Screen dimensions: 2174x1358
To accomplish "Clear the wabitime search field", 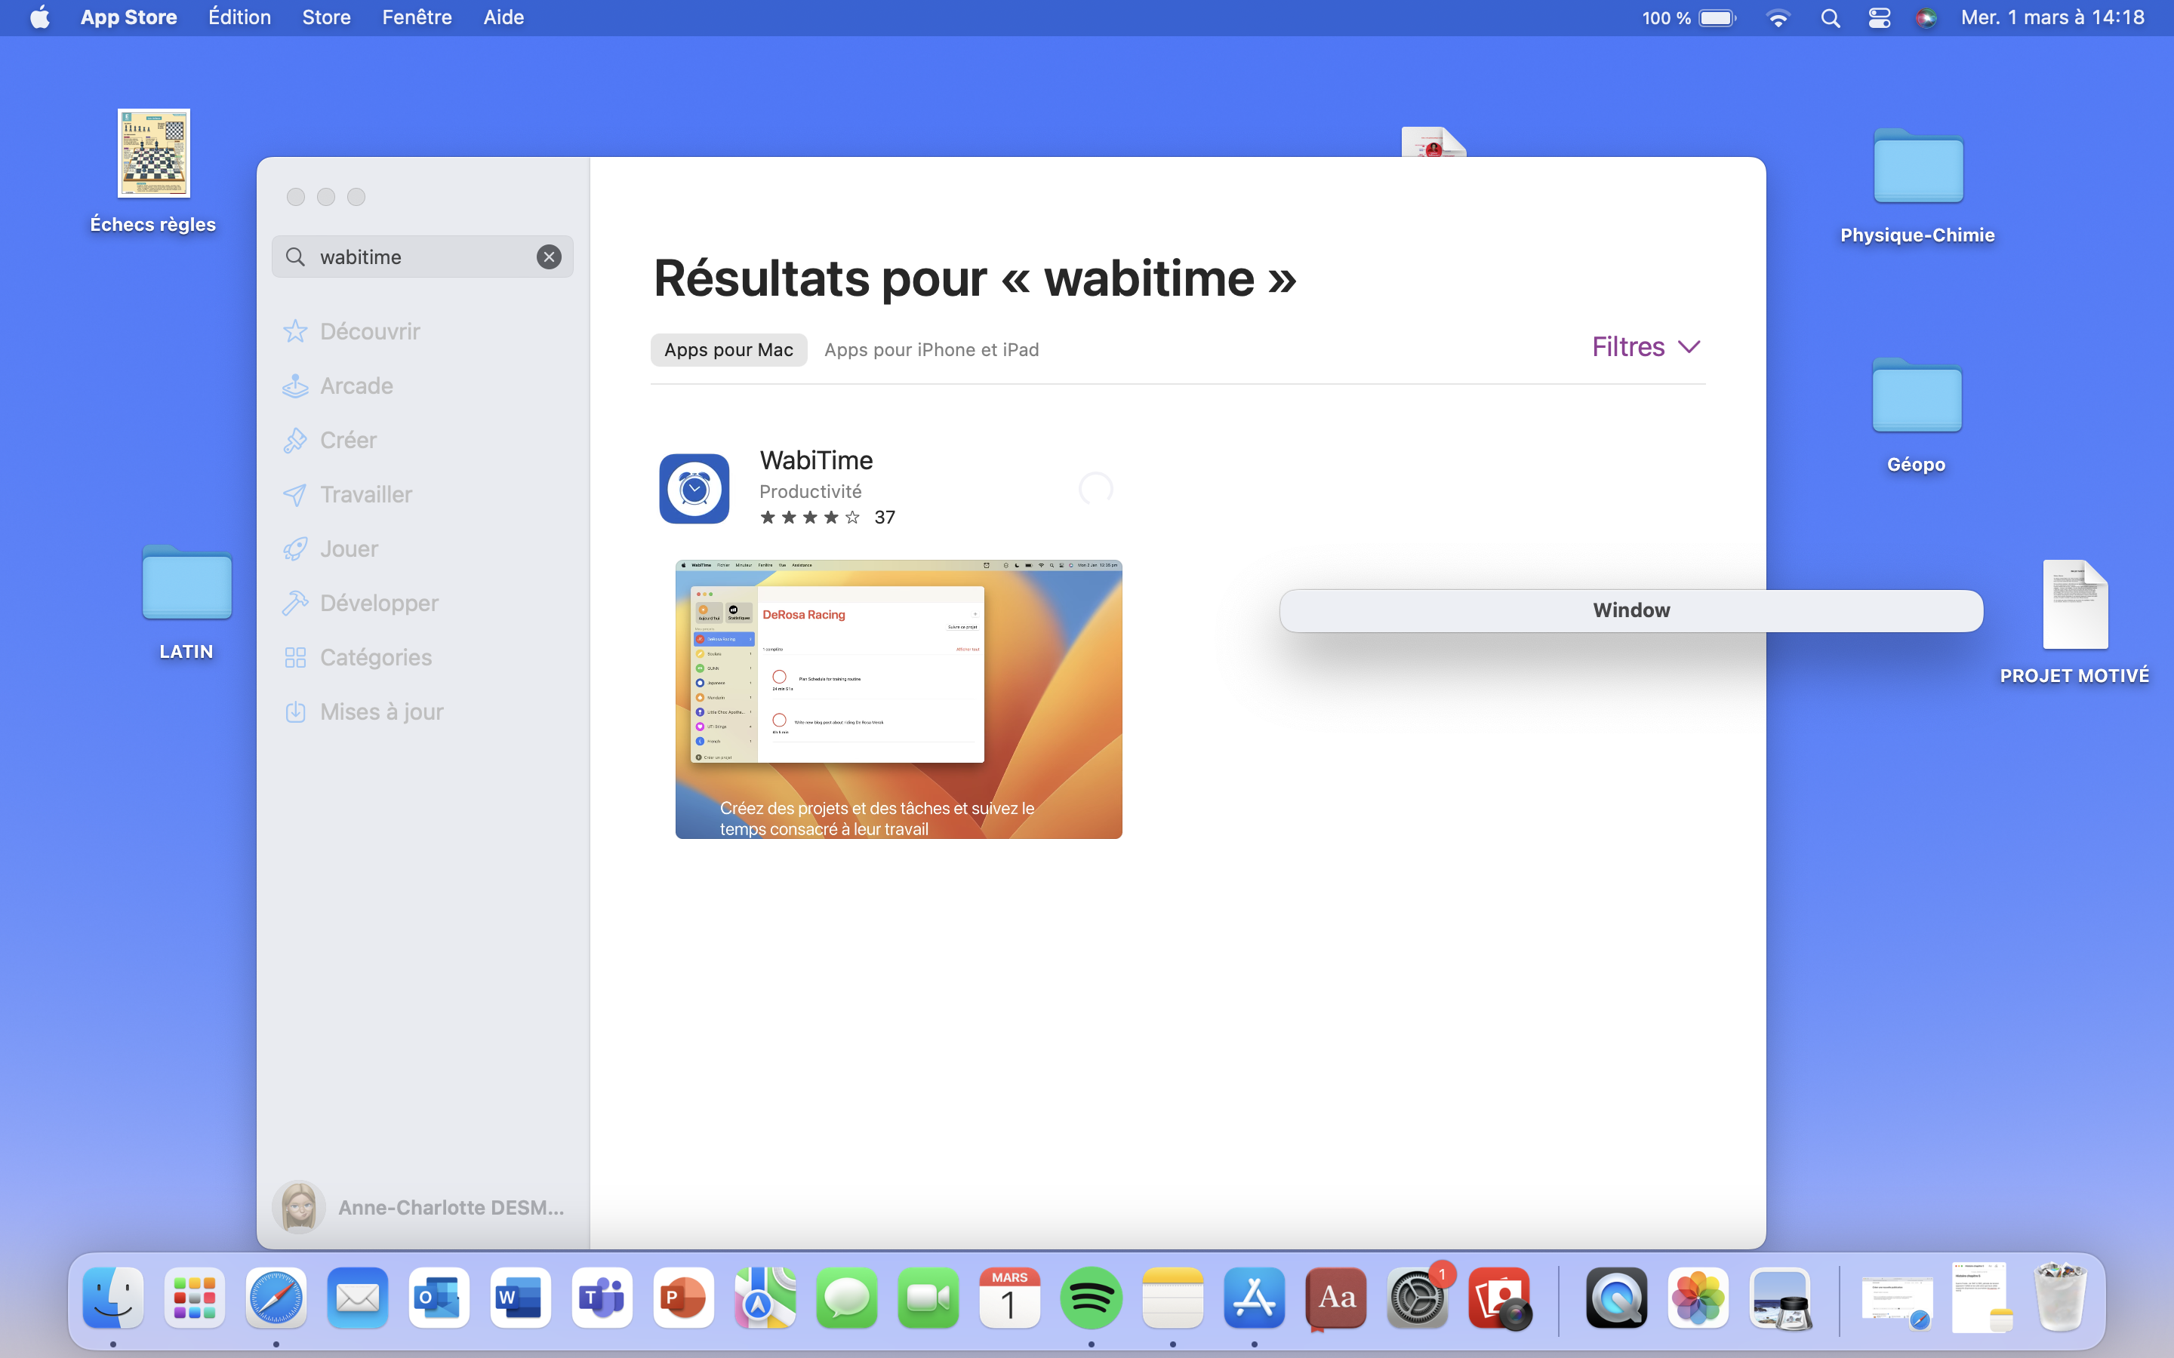I will pyautogui.click(x=549, y=257).
